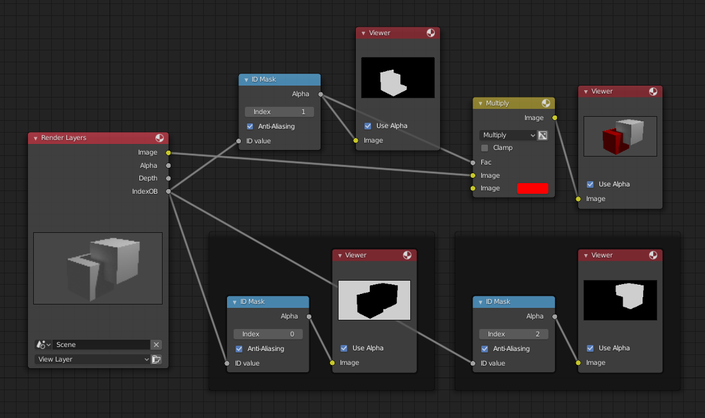Click the sphere icon on the top Viewer node
Viewport: 705px width, 418px height.
coord(432,32)
